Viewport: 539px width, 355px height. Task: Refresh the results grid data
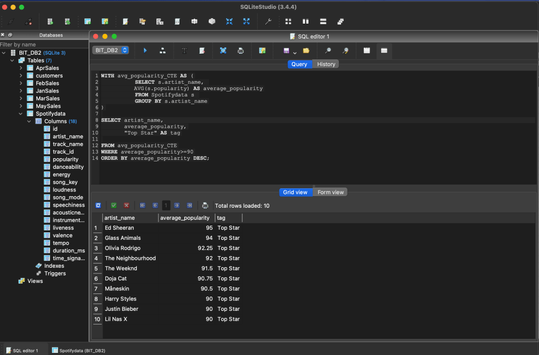[98, 206]
